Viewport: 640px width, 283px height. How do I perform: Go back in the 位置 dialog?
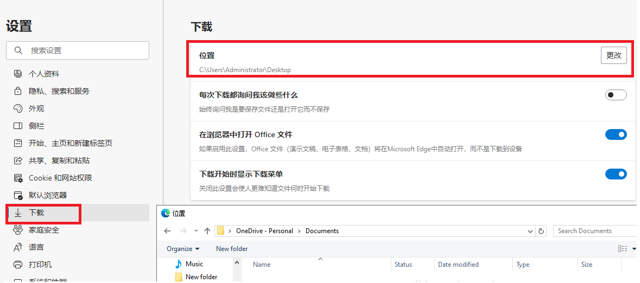point(167,231)
